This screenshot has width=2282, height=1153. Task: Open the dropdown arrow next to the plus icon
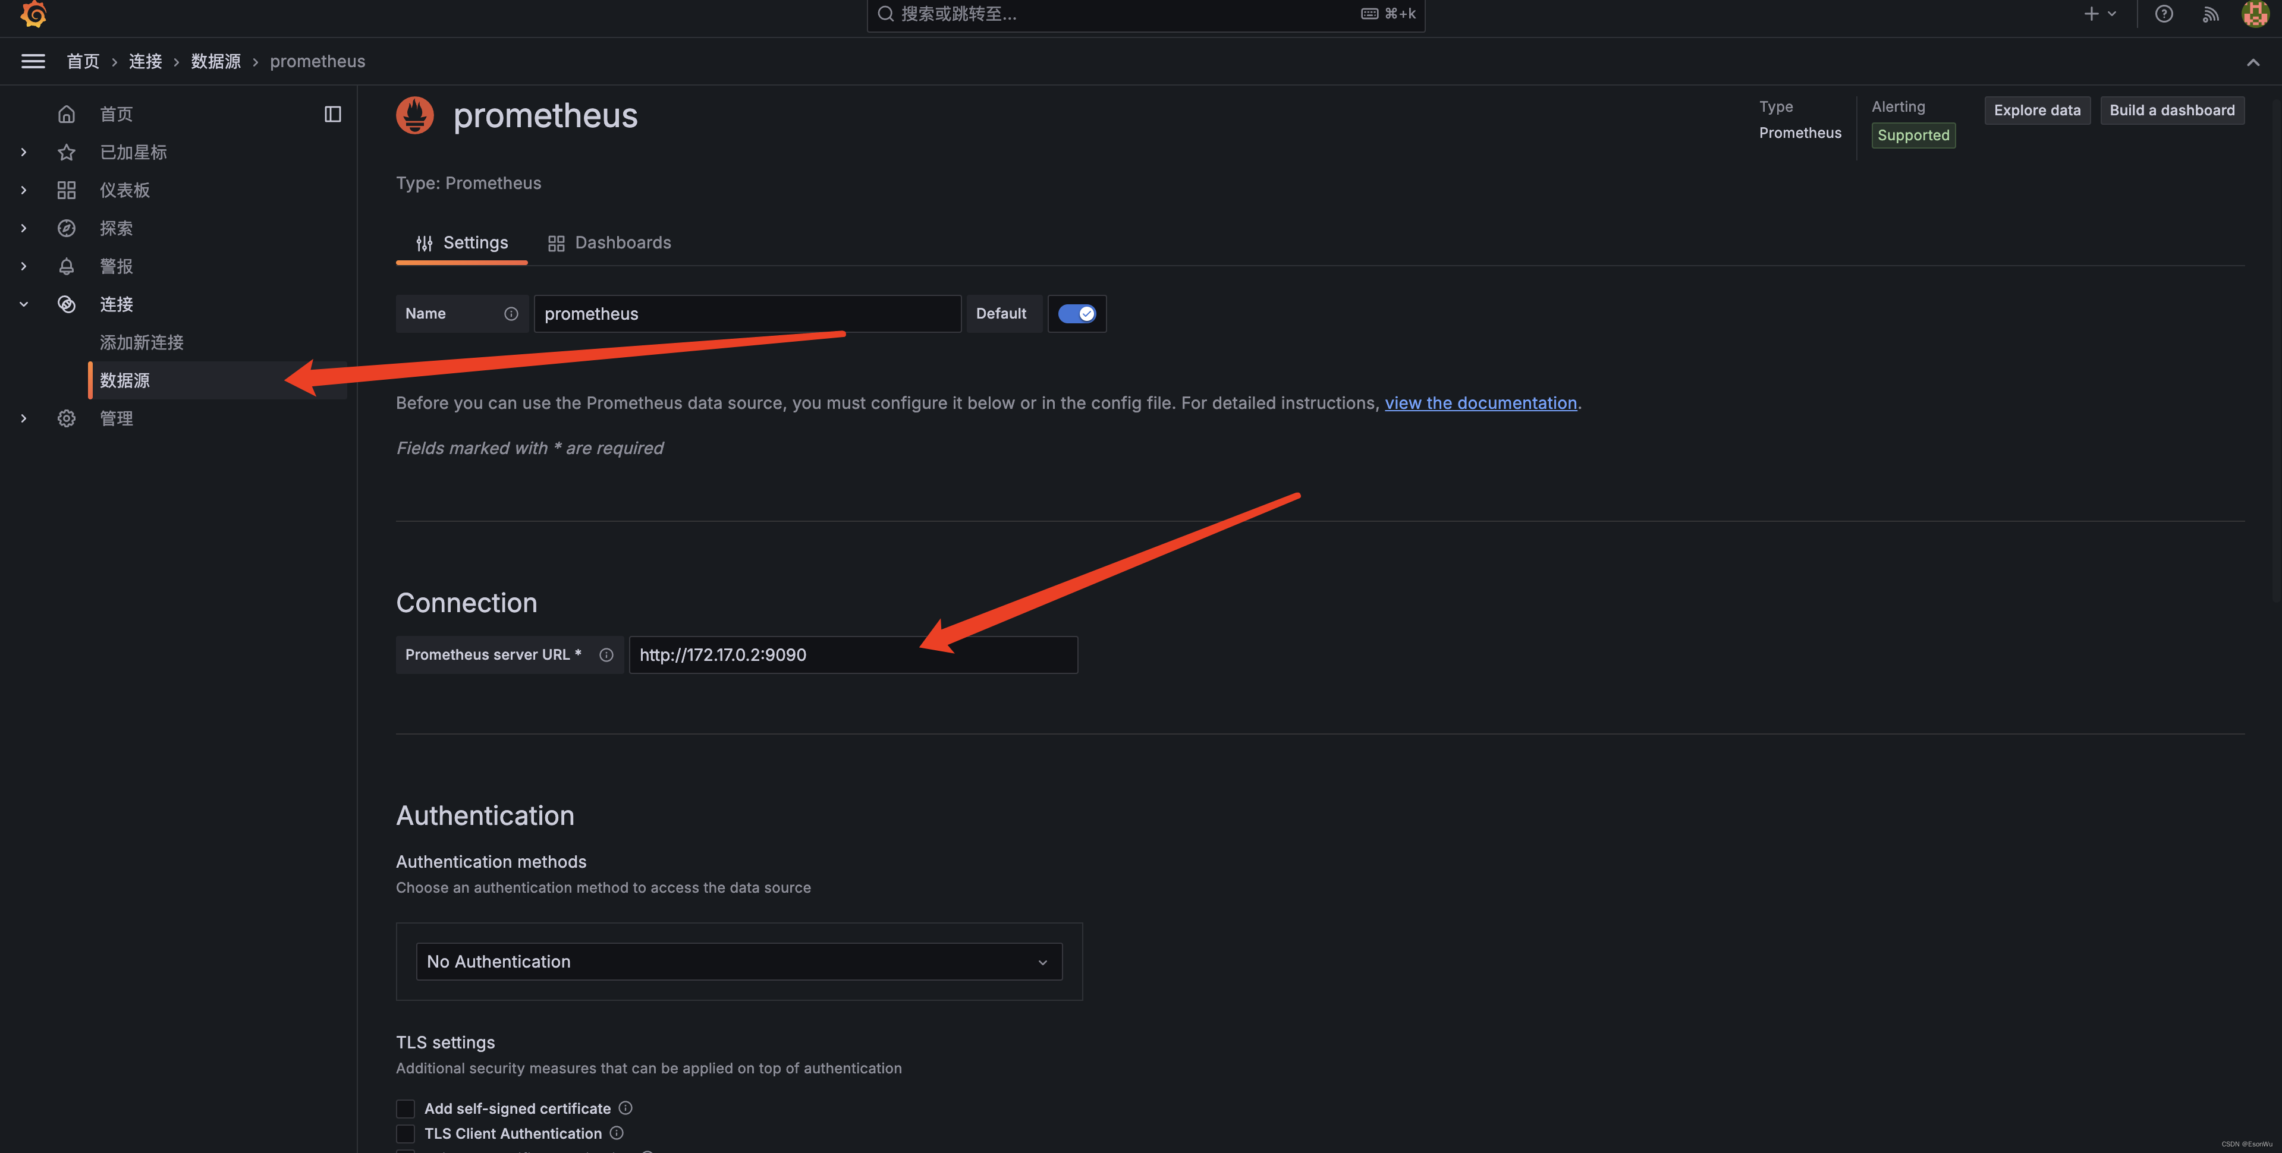pyautogui.click(x=2112, y=14)
